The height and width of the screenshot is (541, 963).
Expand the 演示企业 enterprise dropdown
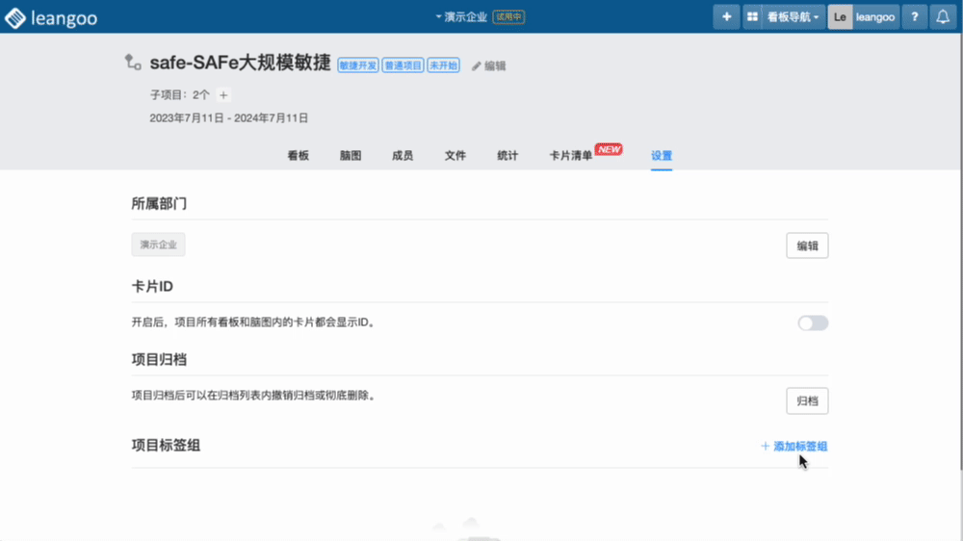[465, 17]
